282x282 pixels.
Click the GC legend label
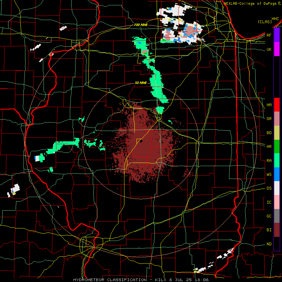(269, 216)
